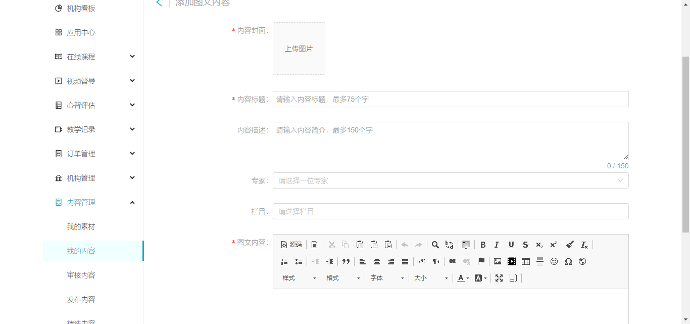Open the replace text tool
The image size is (690, 324).
(x=449, y=245)
